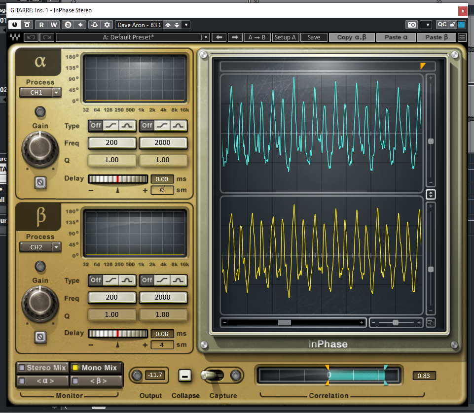Viewport: 474px width, 413px height.
Task: Open the Waves hamburger menu icon
Action: [462, 37]
